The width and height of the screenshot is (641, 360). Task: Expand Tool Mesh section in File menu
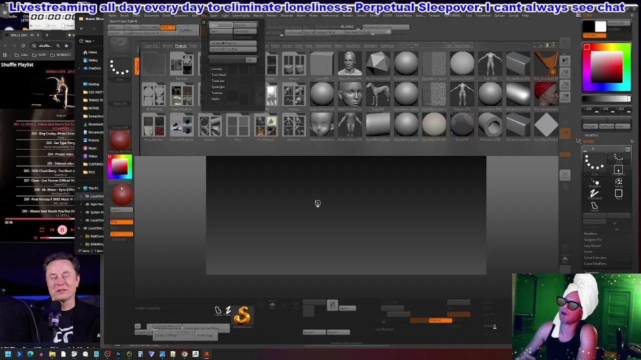(218, 75)
